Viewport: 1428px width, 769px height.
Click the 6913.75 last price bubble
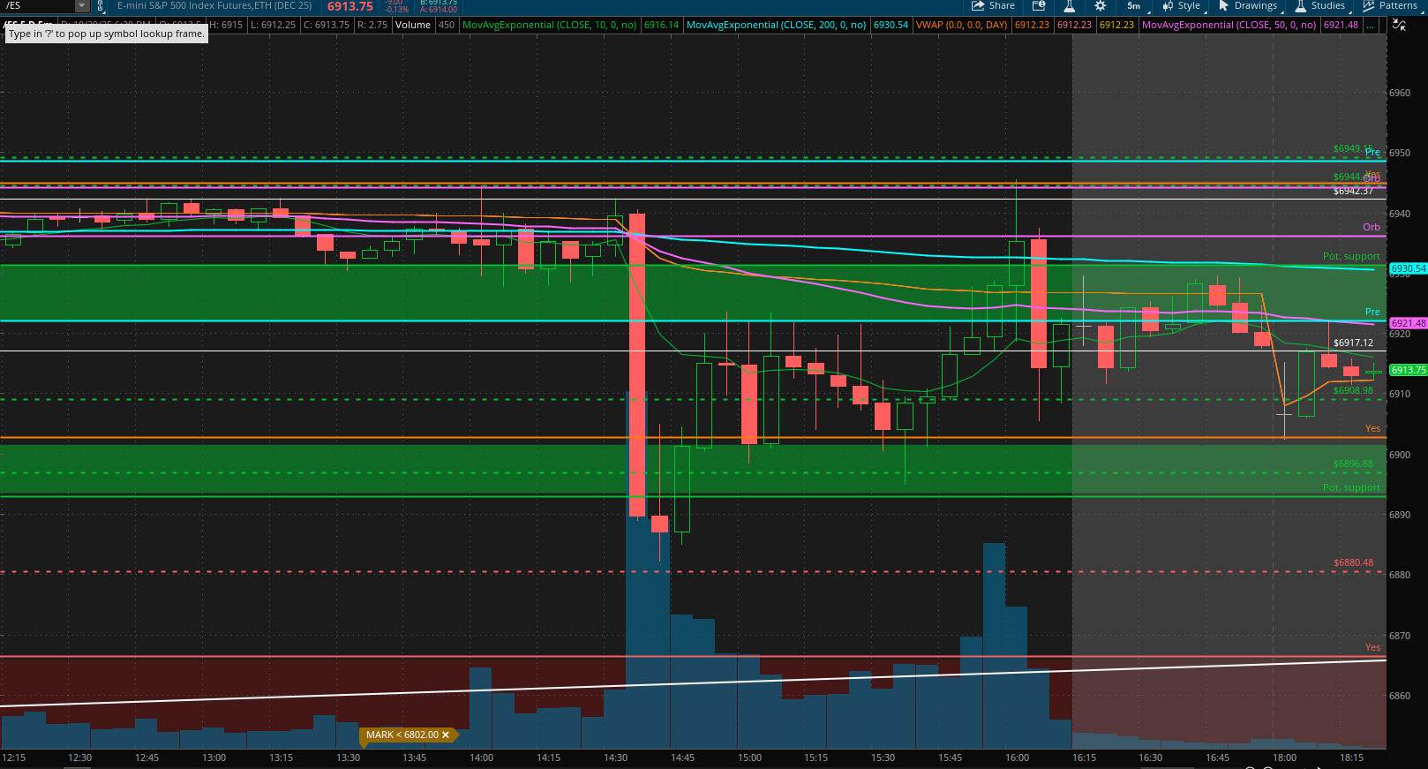coord(1409,370)
